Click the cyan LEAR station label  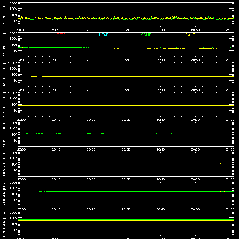[x=104, y=35]
